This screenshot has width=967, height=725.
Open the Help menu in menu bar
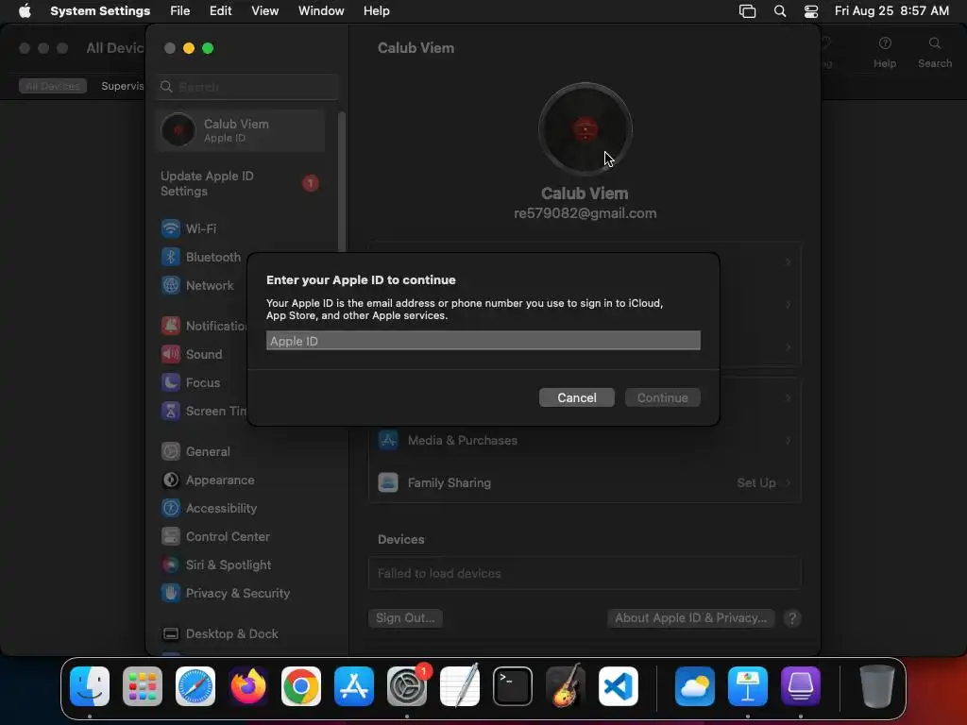point(376,11)
